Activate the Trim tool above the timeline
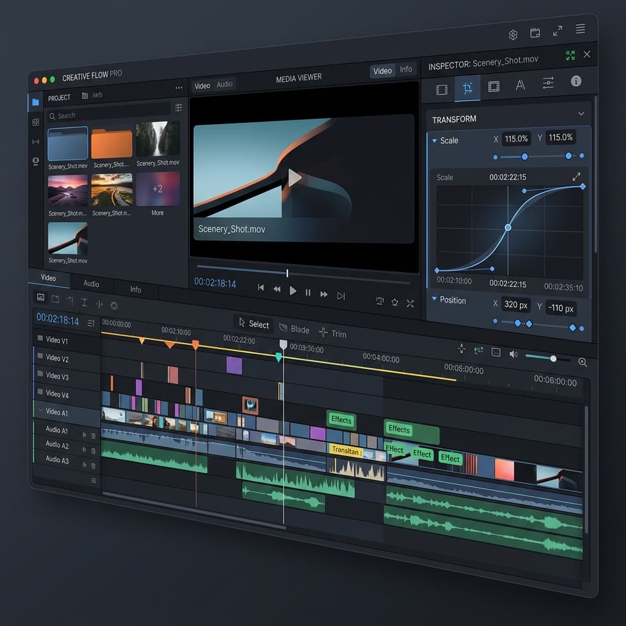This screenshot has height=626, width=626. click(340, 334)
